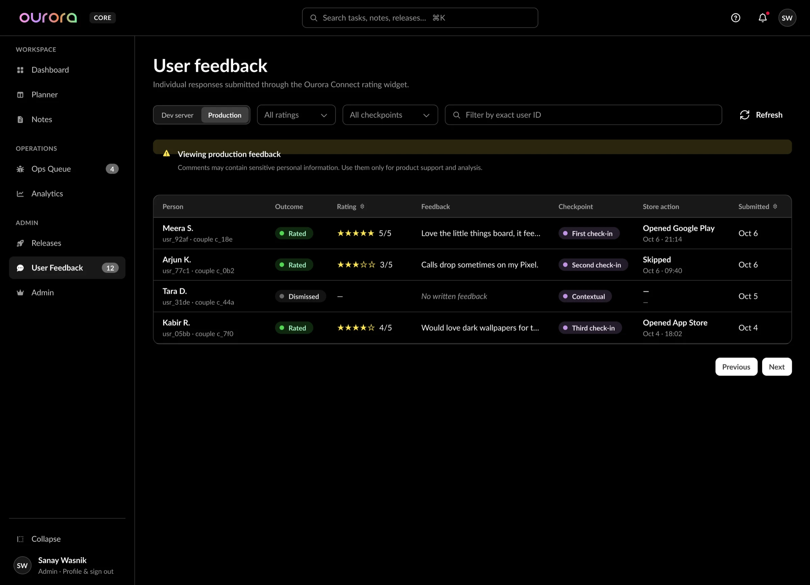
Task: Go to the Analytics page label
Action: click(47, 193)
